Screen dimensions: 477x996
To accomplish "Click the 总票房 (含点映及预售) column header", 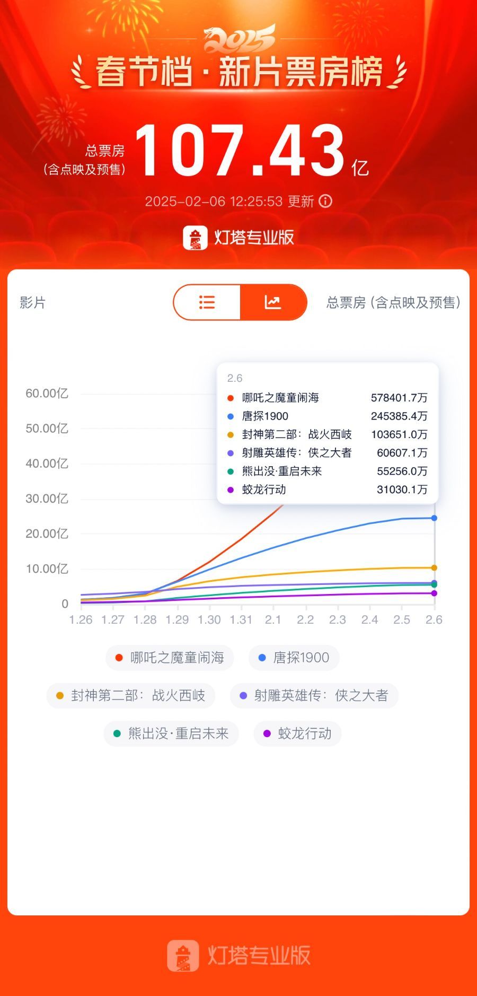I will 393,302.
